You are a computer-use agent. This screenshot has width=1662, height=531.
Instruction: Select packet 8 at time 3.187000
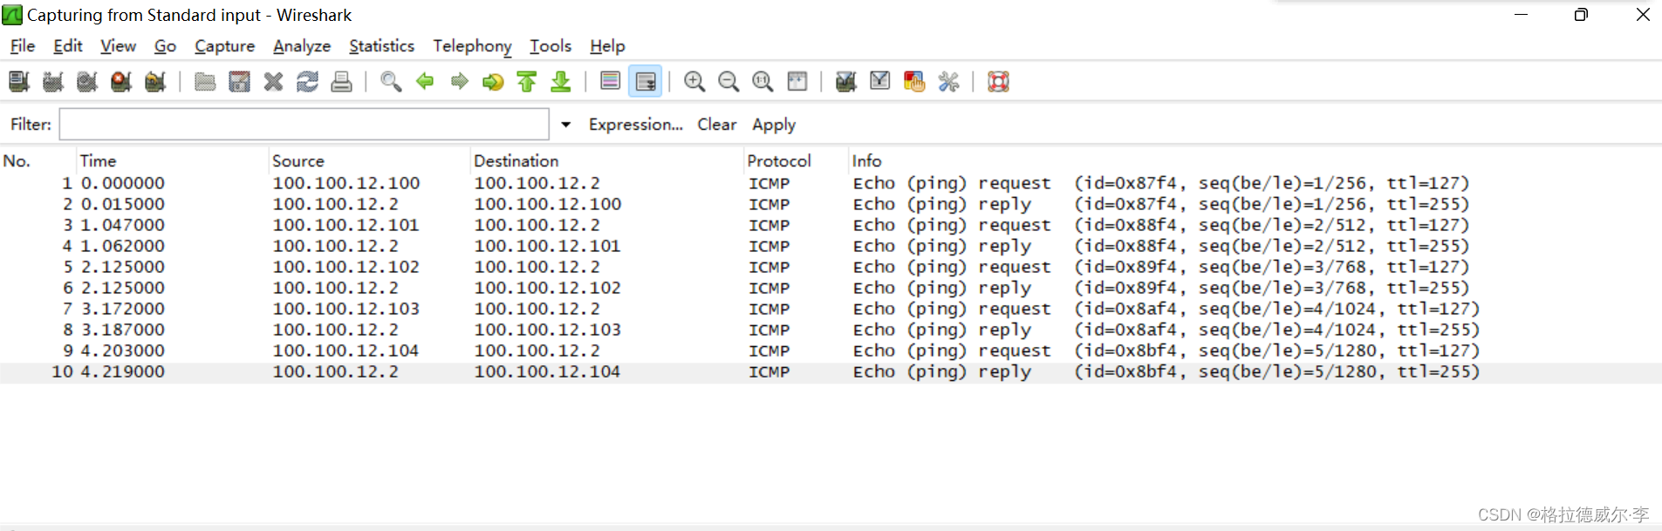tap(831, 330)
